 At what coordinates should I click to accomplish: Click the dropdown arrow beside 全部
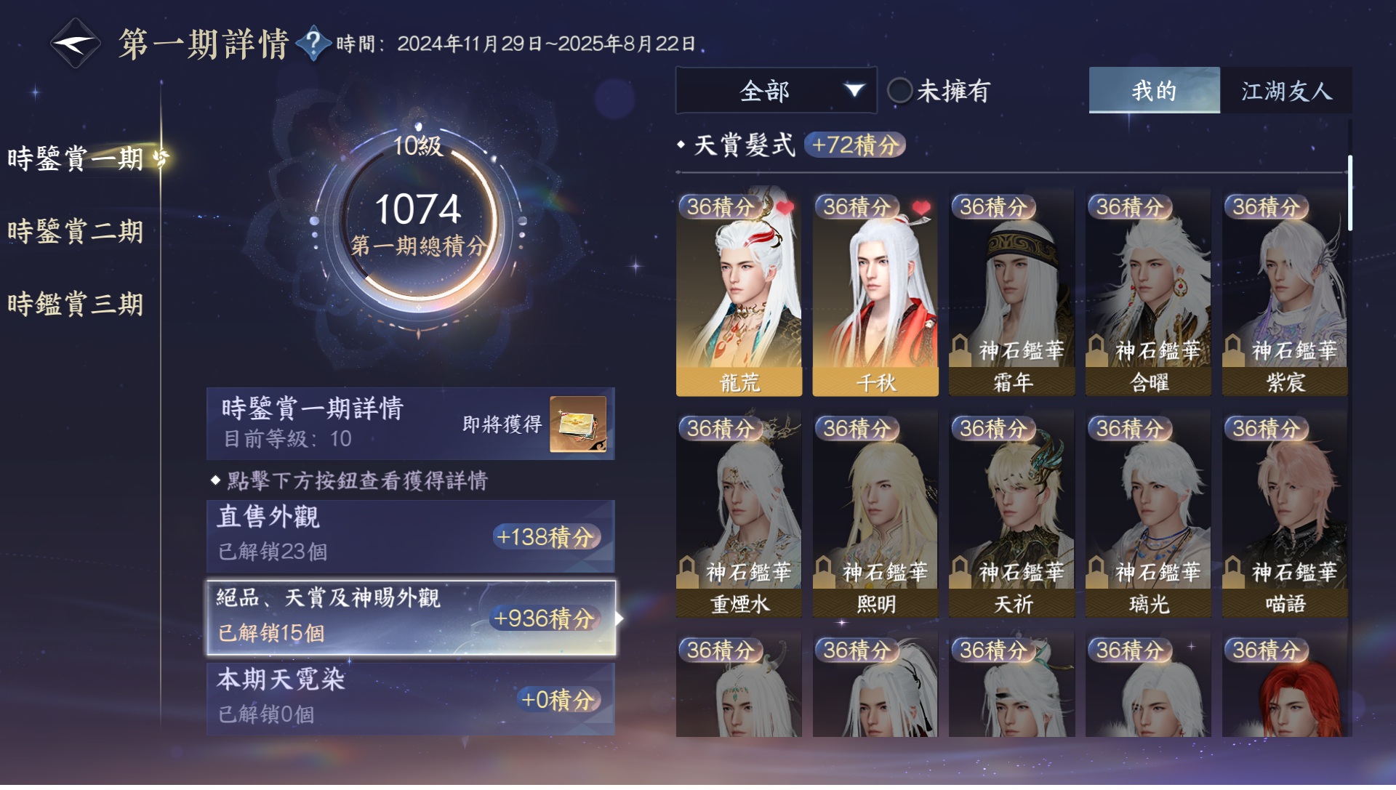pos(854,90)
